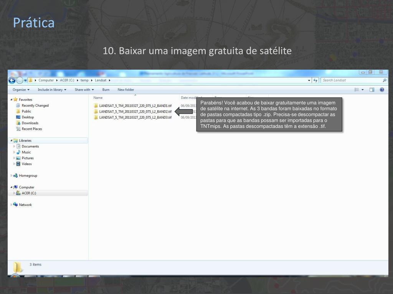Screen dimensions: 393x294
Task: Click the Burn toolbar button
Action: point(106,90)
